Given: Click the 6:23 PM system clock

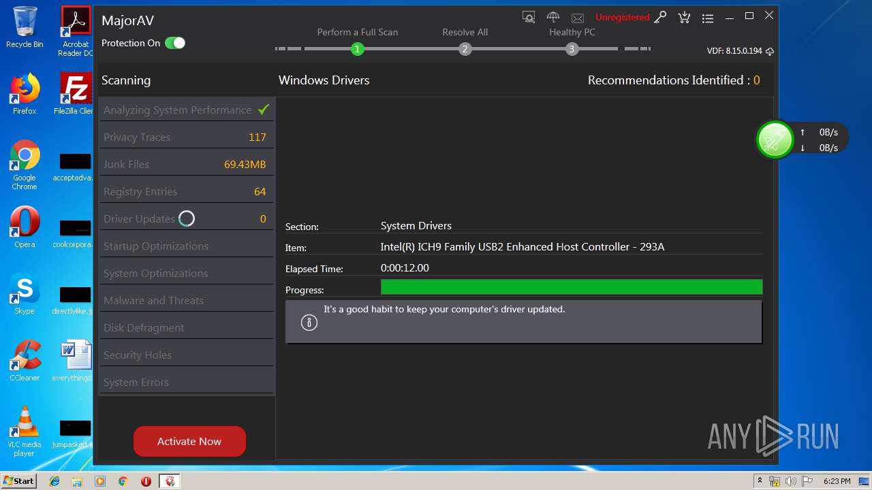Looking at the screenshot, I should [837, 481].
